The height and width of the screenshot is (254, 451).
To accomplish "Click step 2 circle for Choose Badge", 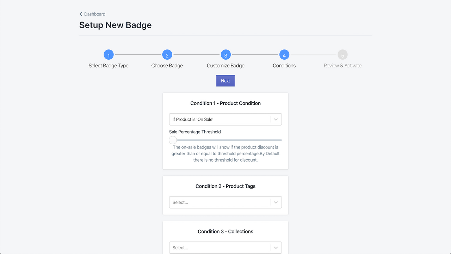I will tap(167, 55).
